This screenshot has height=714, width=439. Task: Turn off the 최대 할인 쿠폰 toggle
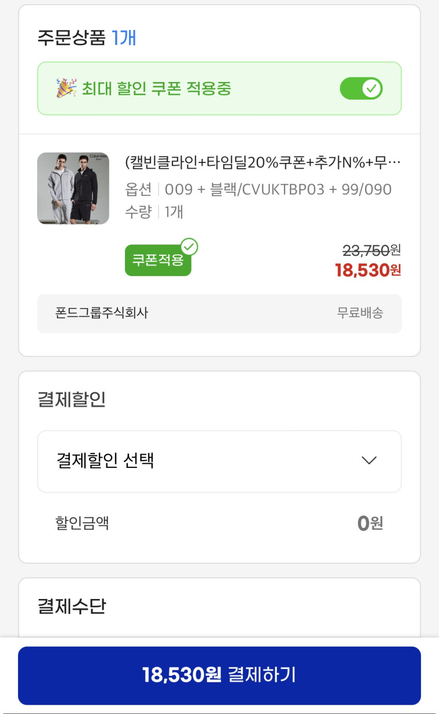tap(361, 89)
